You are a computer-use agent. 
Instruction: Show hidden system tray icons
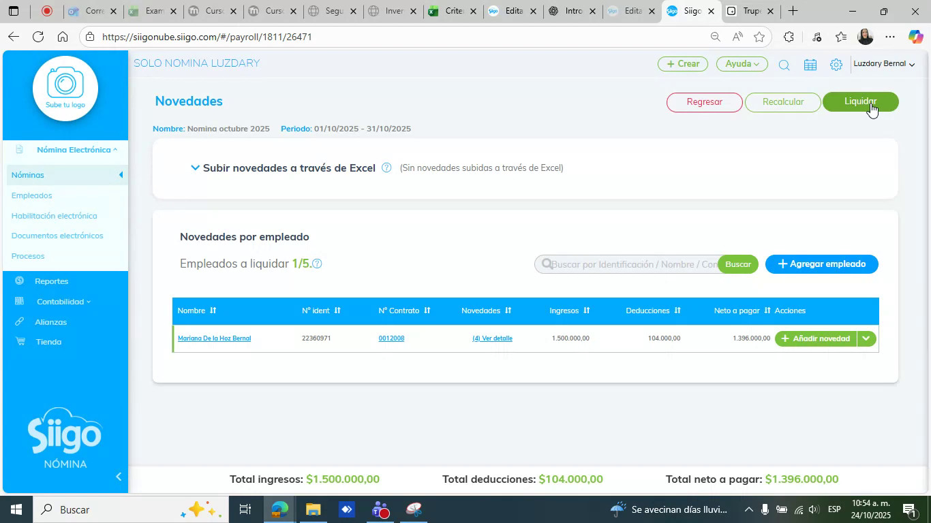point(748,509)
